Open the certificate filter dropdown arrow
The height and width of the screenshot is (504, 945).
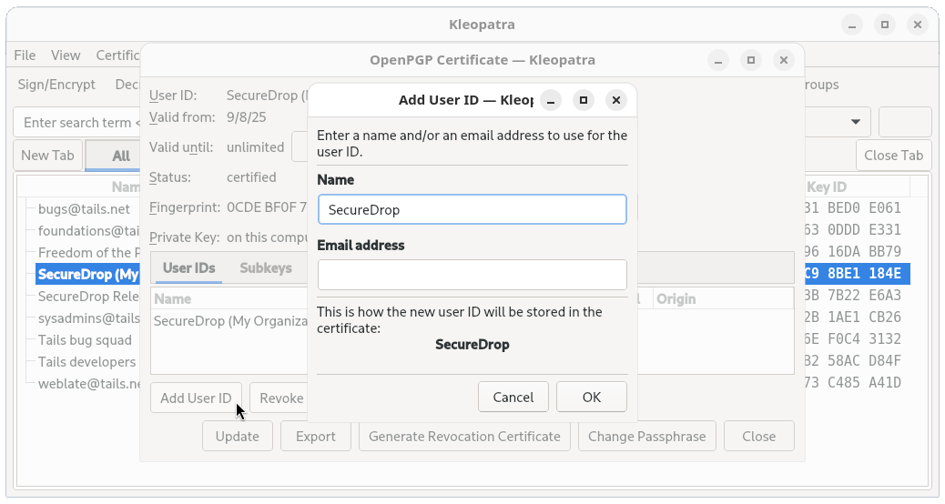(x=856, y=122)
